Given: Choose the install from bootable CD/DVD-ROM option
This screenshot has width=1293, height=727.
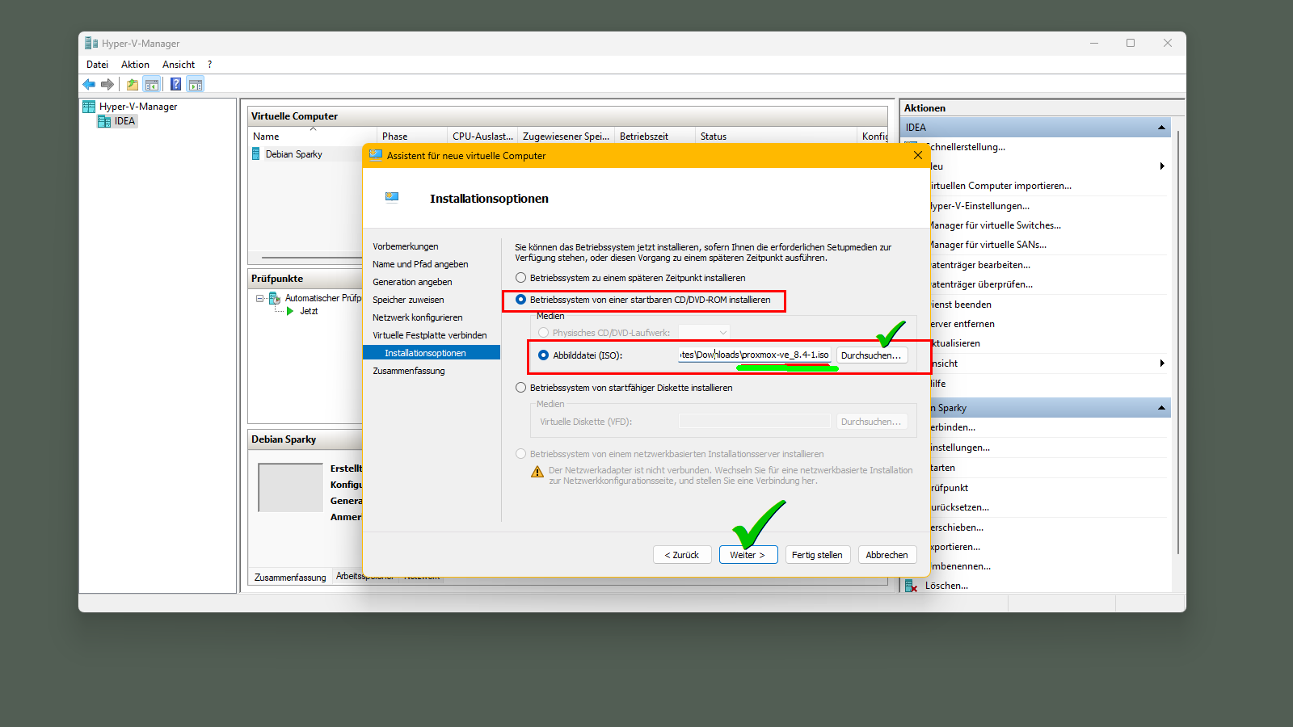Looking at the screenshot, I should pyautogui.click(x=521, y=300).
